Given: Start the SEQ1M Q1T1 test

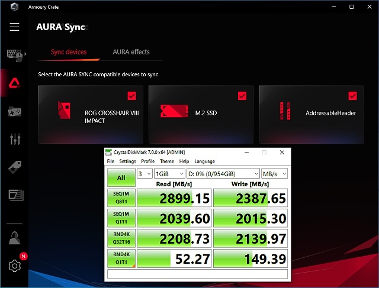Looking at the screenshot, I should [121, 218].
